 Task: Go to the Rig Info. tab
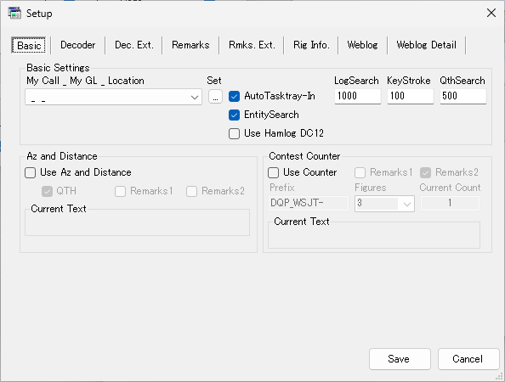[x=311, y=45]
